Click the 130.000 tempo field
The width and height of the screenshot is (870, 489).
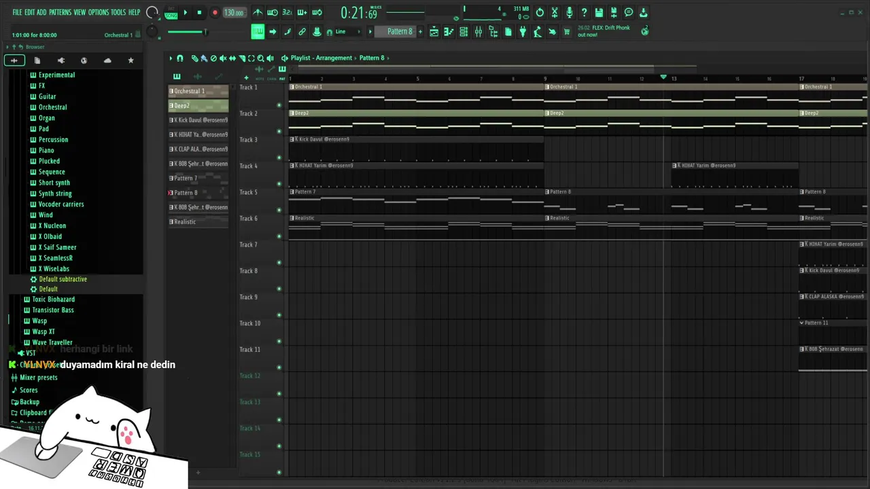pyautogui.click(x=234, y=12)
